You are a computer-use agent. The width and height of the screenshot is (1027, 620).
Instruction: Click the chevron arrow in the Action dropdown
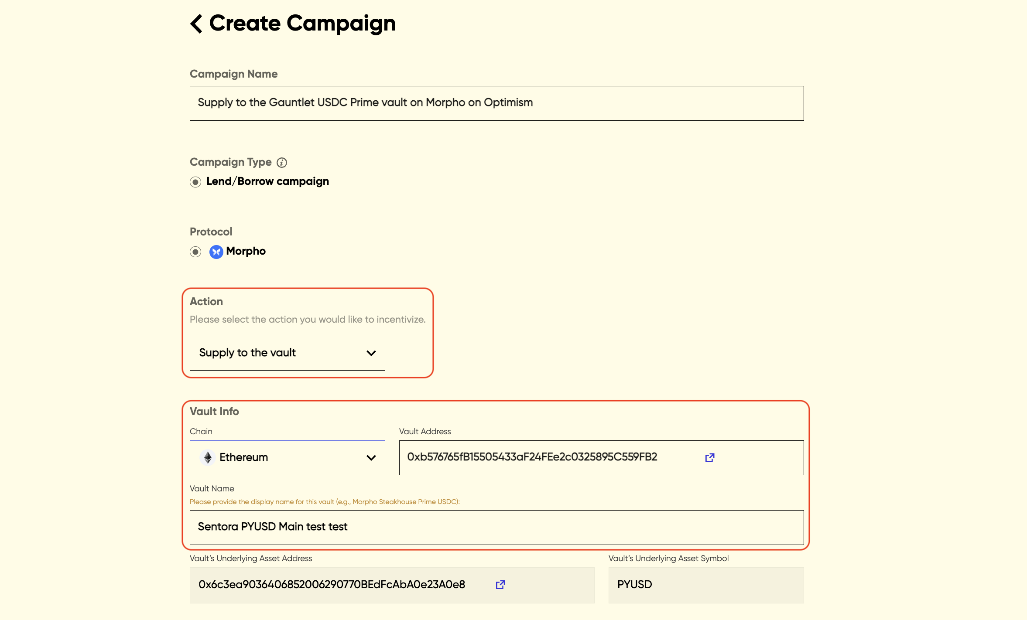pos(371,353)
